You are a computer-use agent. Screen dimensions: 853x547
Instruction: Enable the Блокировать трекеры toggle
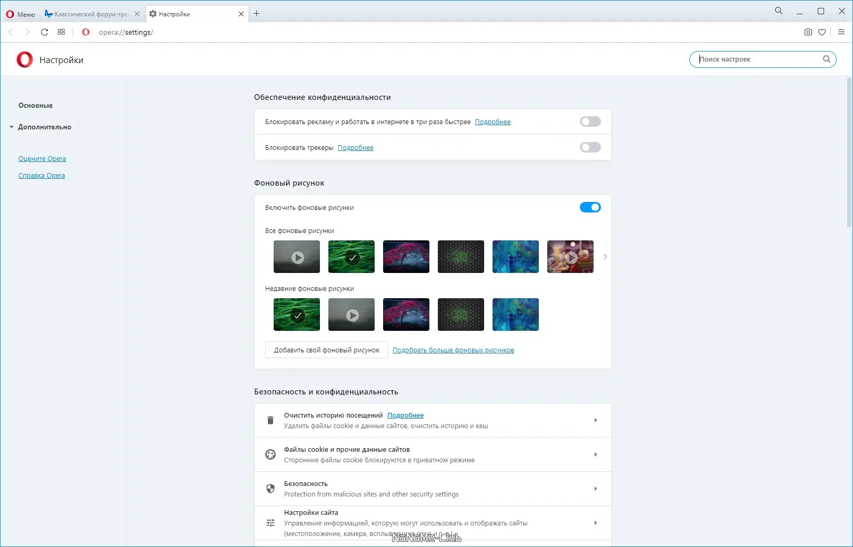coord(590,147)
